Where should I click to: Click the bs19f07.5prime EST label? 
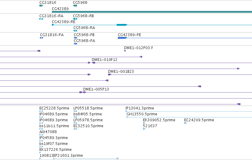tap(54, 144)
